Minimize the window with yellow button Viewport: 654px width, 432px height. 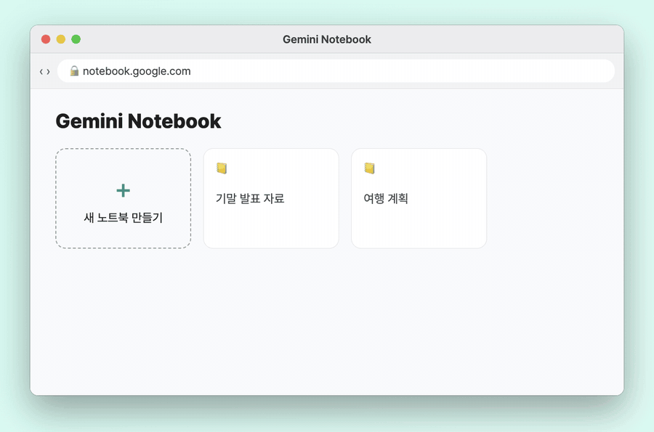pyautogui.click(x=61, y=39)
